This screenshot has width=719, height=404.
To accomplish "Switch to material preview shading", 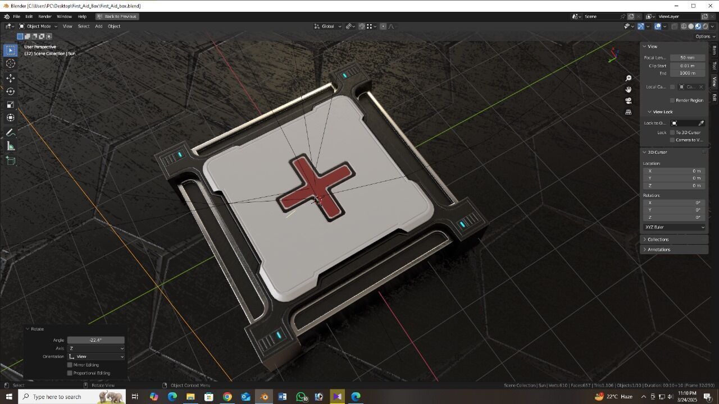I will tap(698, 26).
